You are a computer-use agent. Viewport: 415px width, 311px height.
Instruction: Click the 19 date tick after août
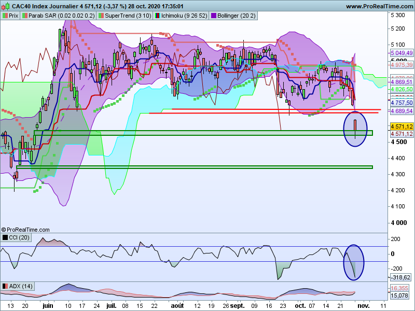coord(211,306)
